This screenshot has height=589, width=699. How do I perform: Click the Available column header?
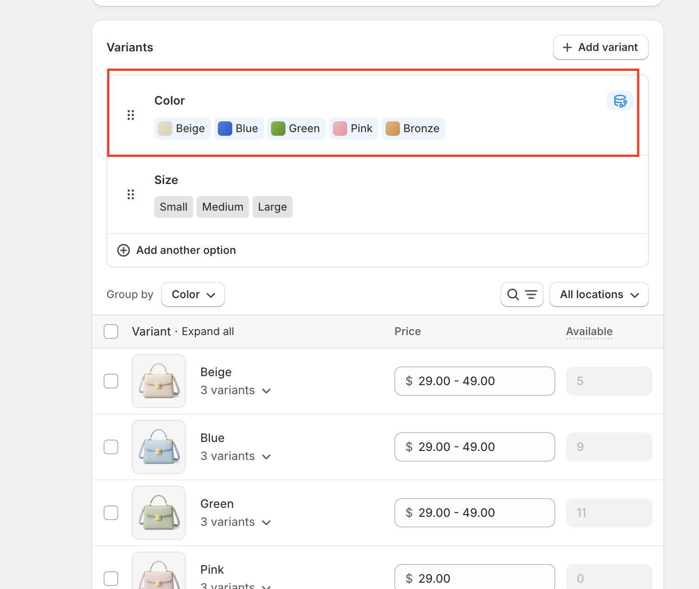tap(589, 331)
